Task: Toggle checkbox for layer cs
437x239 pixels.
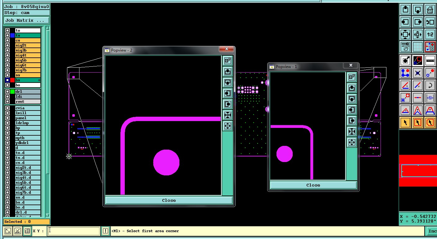Action: pos(7,40)
